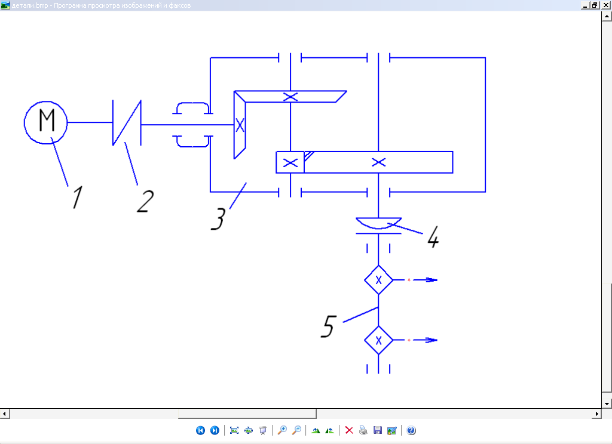
Task: Click the horizontal scrollbar left arrow
Action: [x=4, y=414]
